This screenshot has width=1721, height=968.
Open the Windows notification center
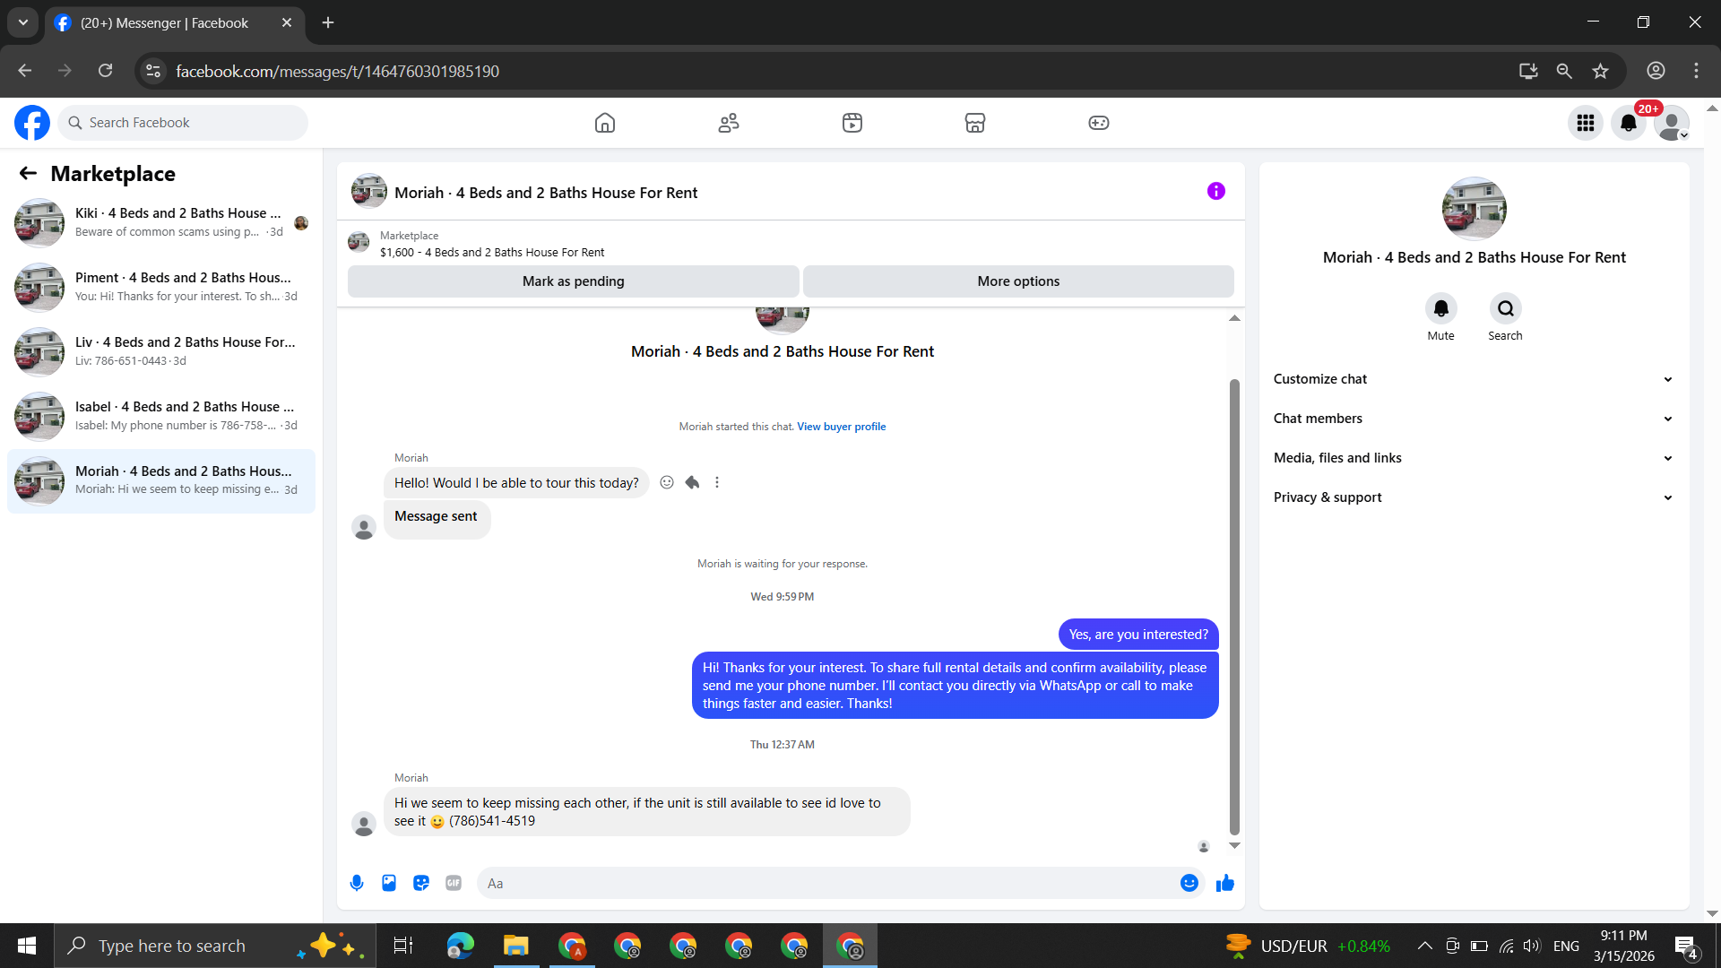point(1685,946)
